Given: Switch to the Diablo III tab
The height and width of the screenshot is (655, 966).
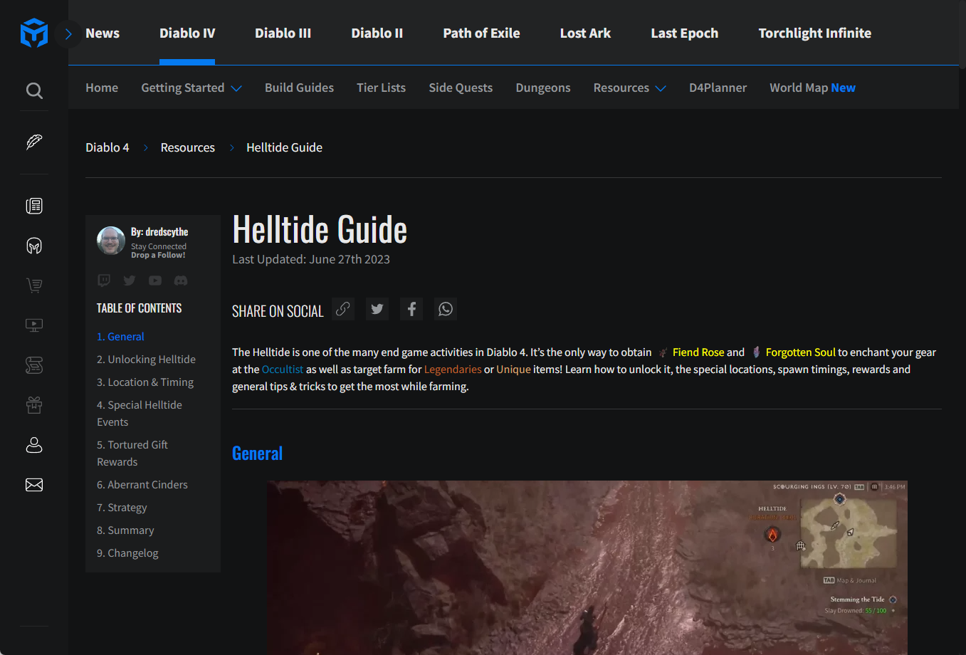Looking at the screenshot, I should pyautogui.click(x=283, y=33).
